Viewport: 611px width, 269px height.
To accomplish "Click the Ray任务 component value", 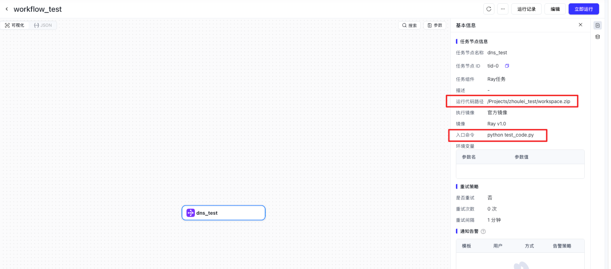I will point(497,79).
